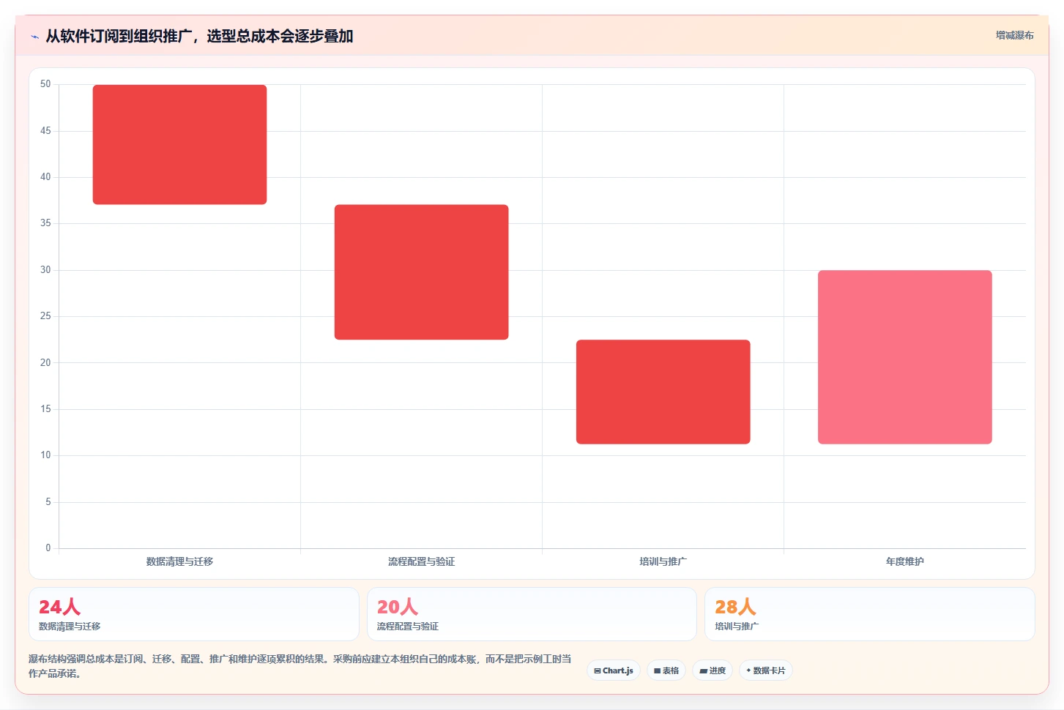Click the red bar for 数据清理与迁移
This screenshot has width=1064, height=710.
tap(179, 144)
